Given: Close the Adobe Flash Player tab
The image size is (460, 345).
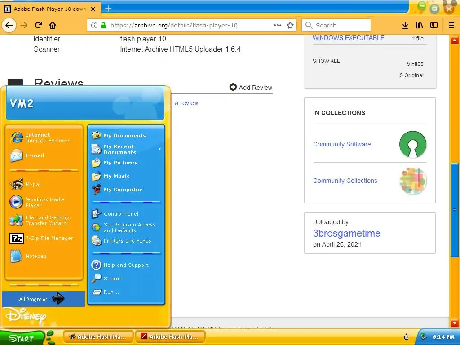Looking at the screenshot, I should click(93, 9).
